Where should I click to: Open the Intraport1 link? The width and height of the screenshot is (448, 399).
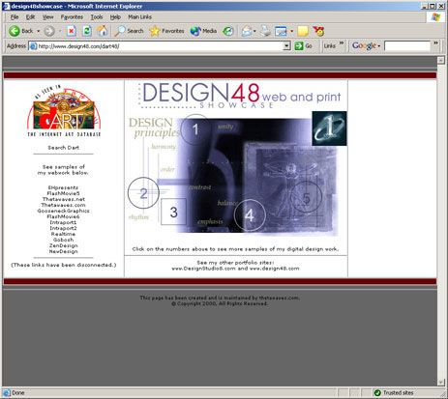(x=63, y=222)
